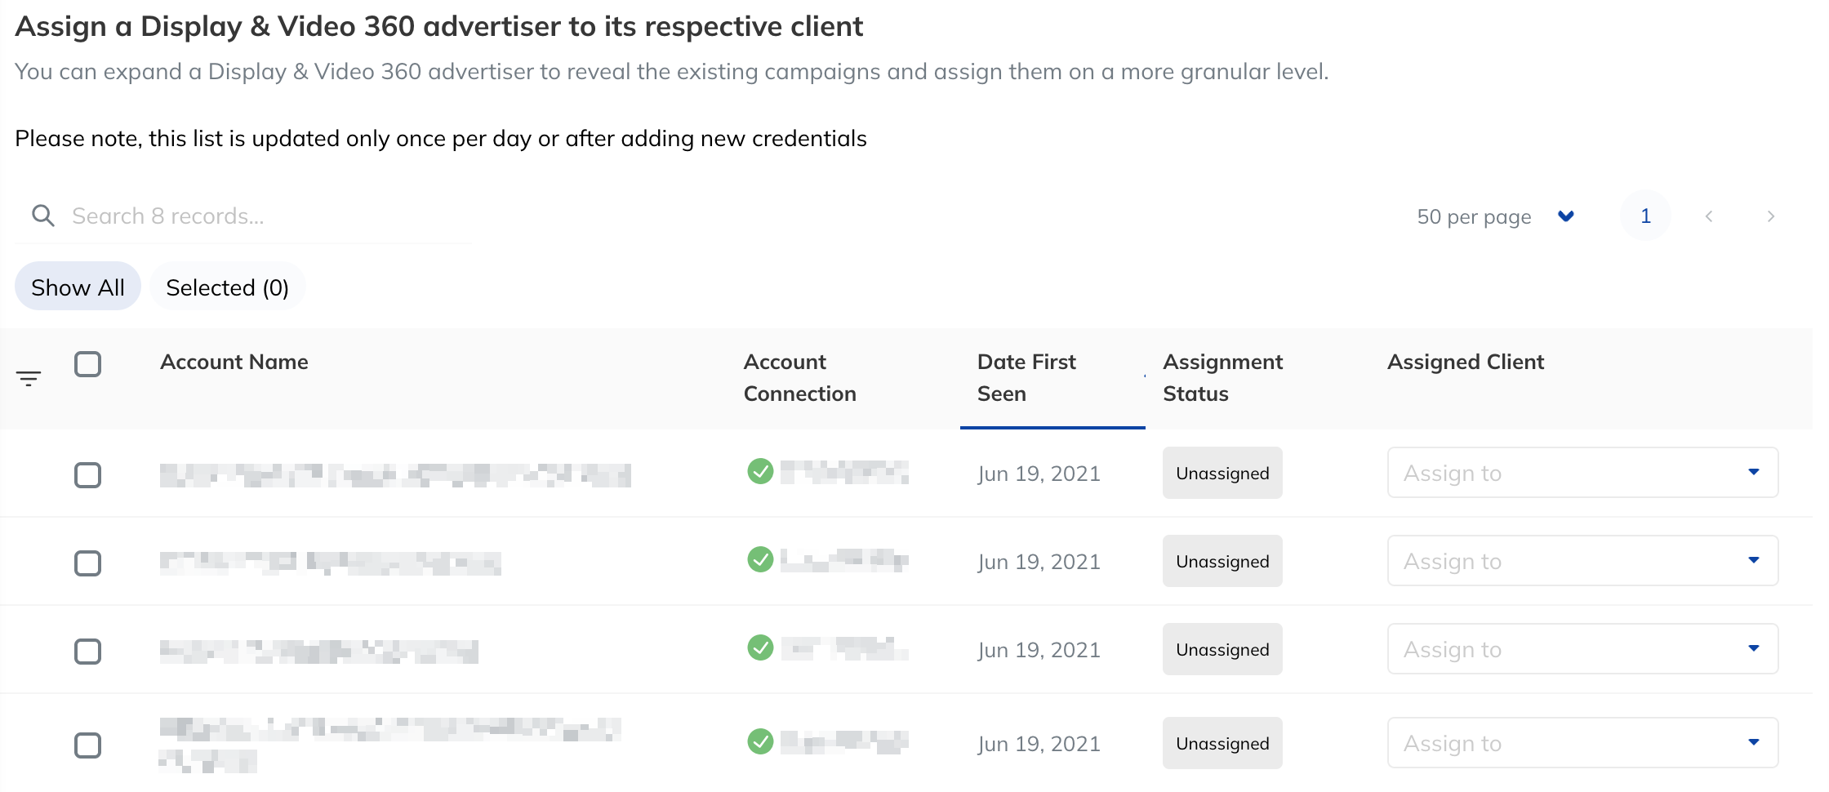Open the second row's Assign to dropdown
1829x792 pixels.
[x=1582, y=561]
